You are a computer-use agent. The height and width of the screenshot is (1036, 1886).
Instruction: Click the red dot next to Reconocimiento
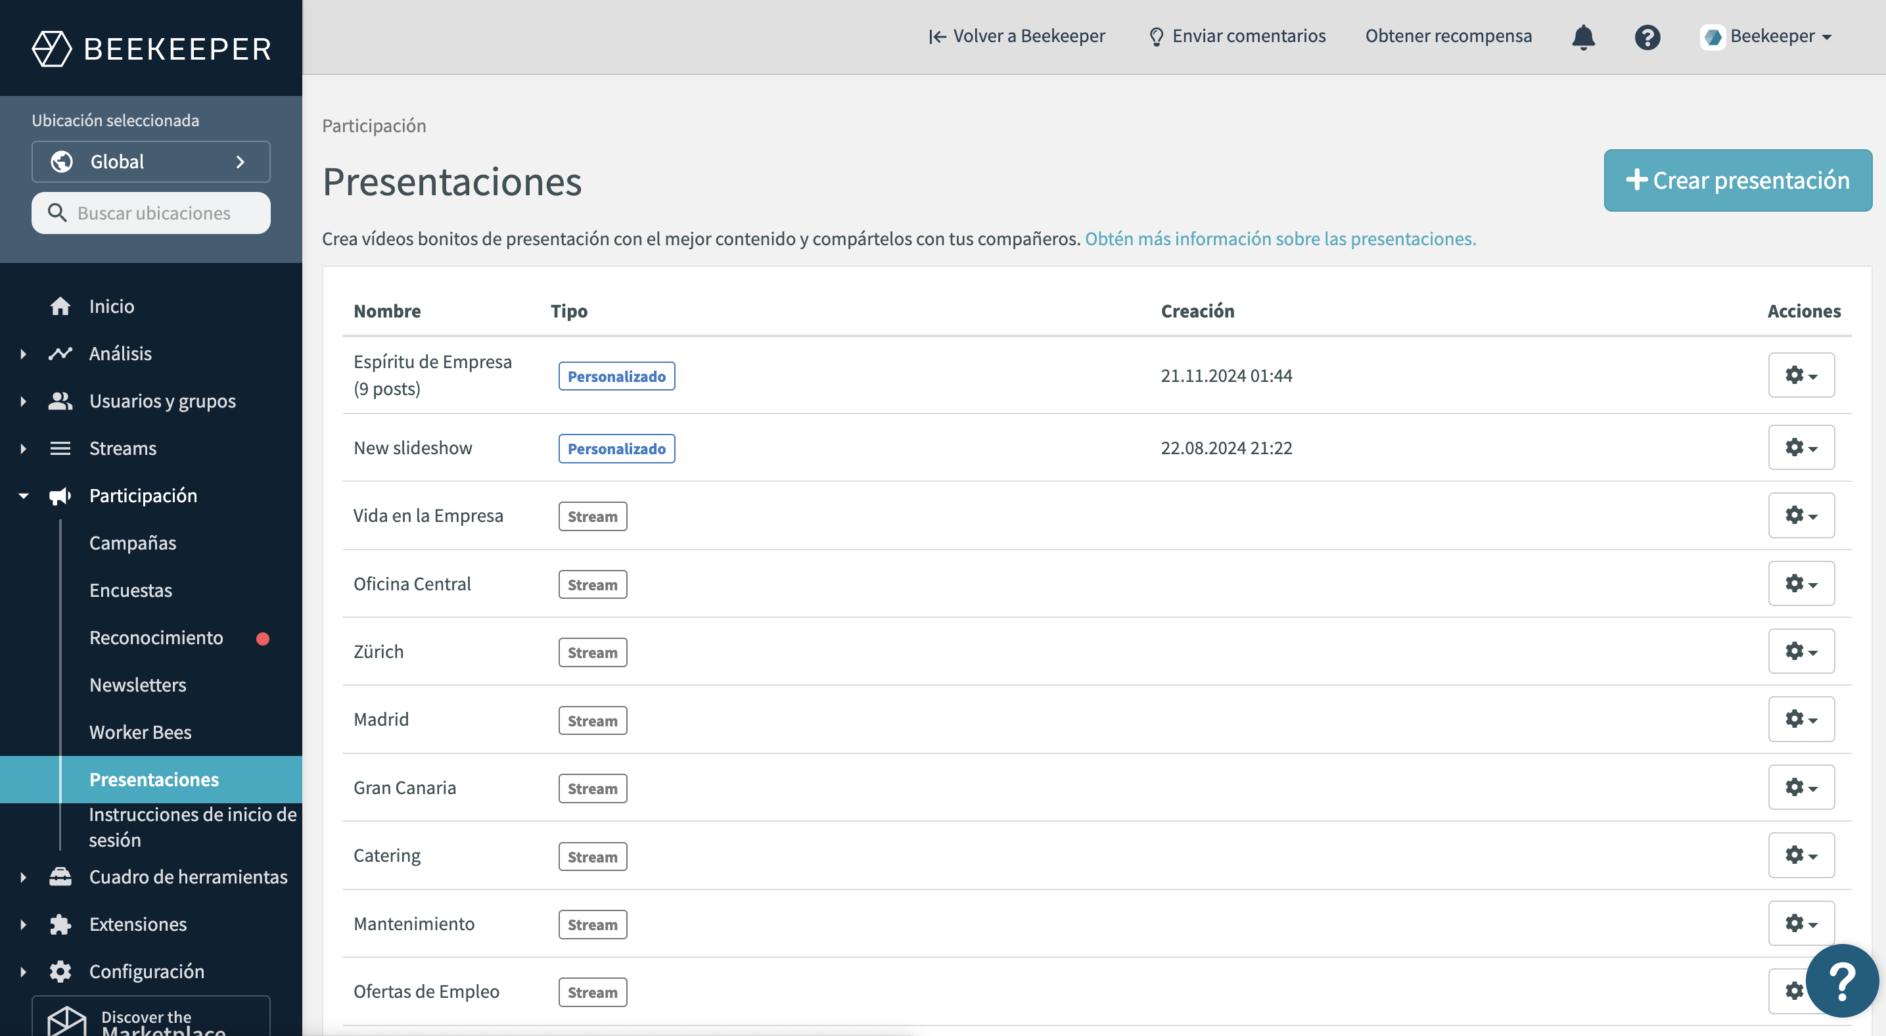click(263, 638)
